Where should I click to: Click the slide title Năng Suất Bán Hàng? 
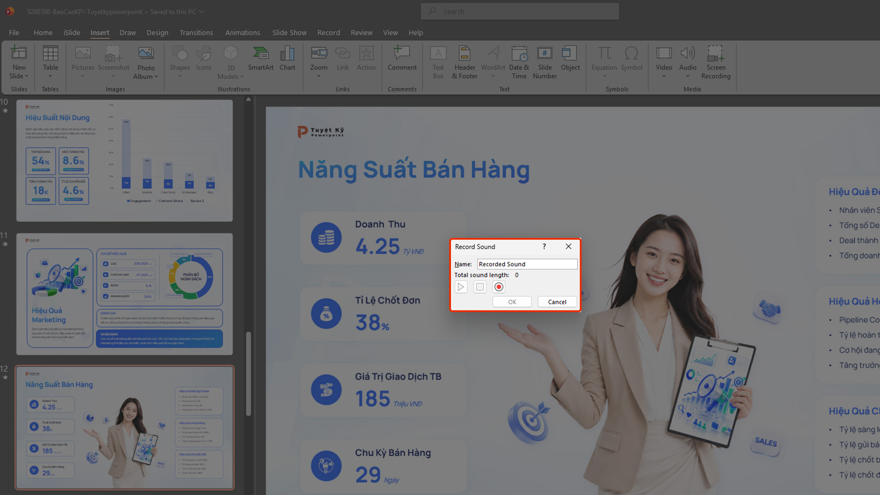coord(414,170)
